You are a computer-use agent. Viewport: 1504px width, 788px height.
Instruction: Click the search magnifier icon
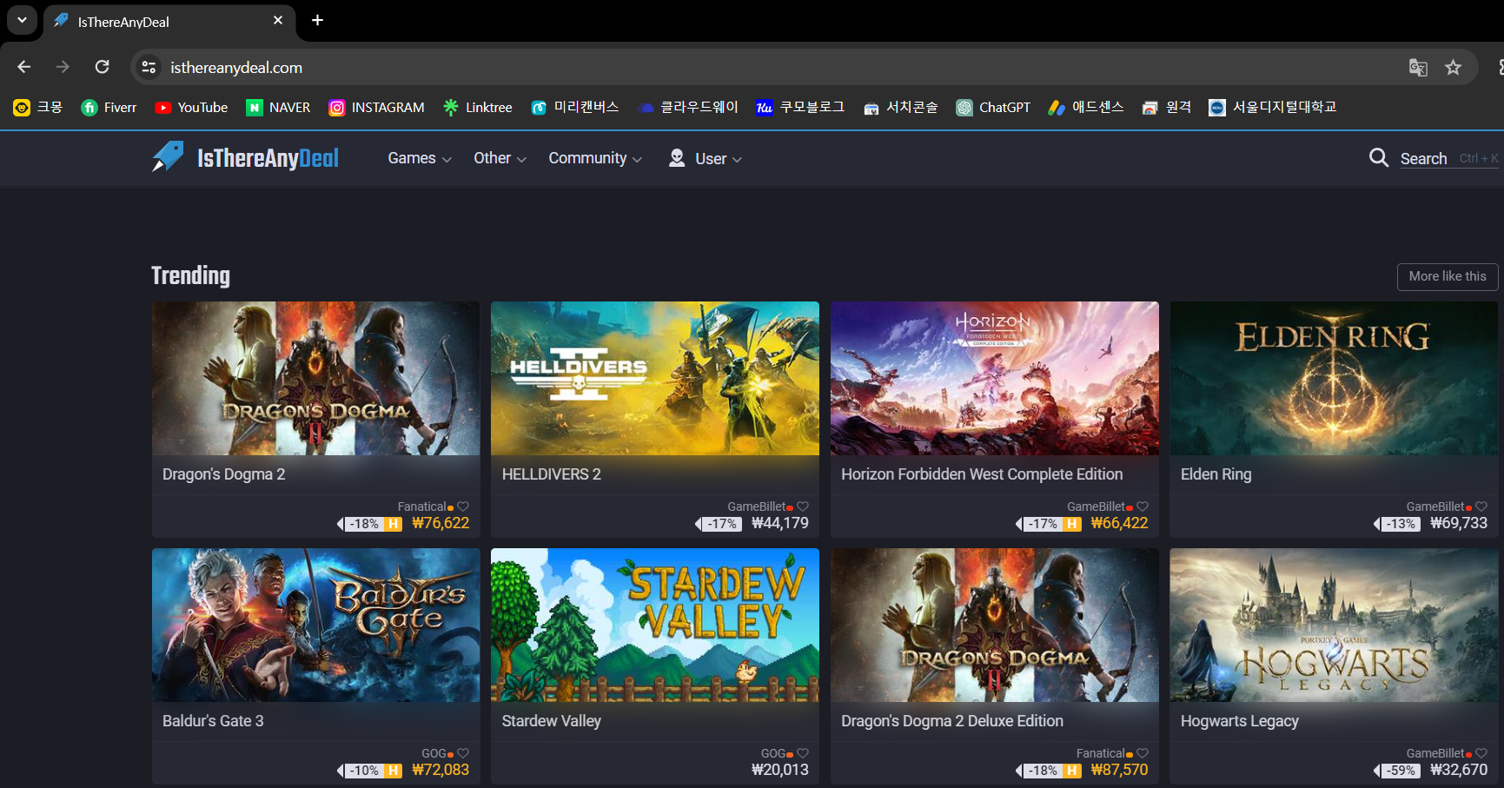pyautogui.click(x=1378, y=157)
